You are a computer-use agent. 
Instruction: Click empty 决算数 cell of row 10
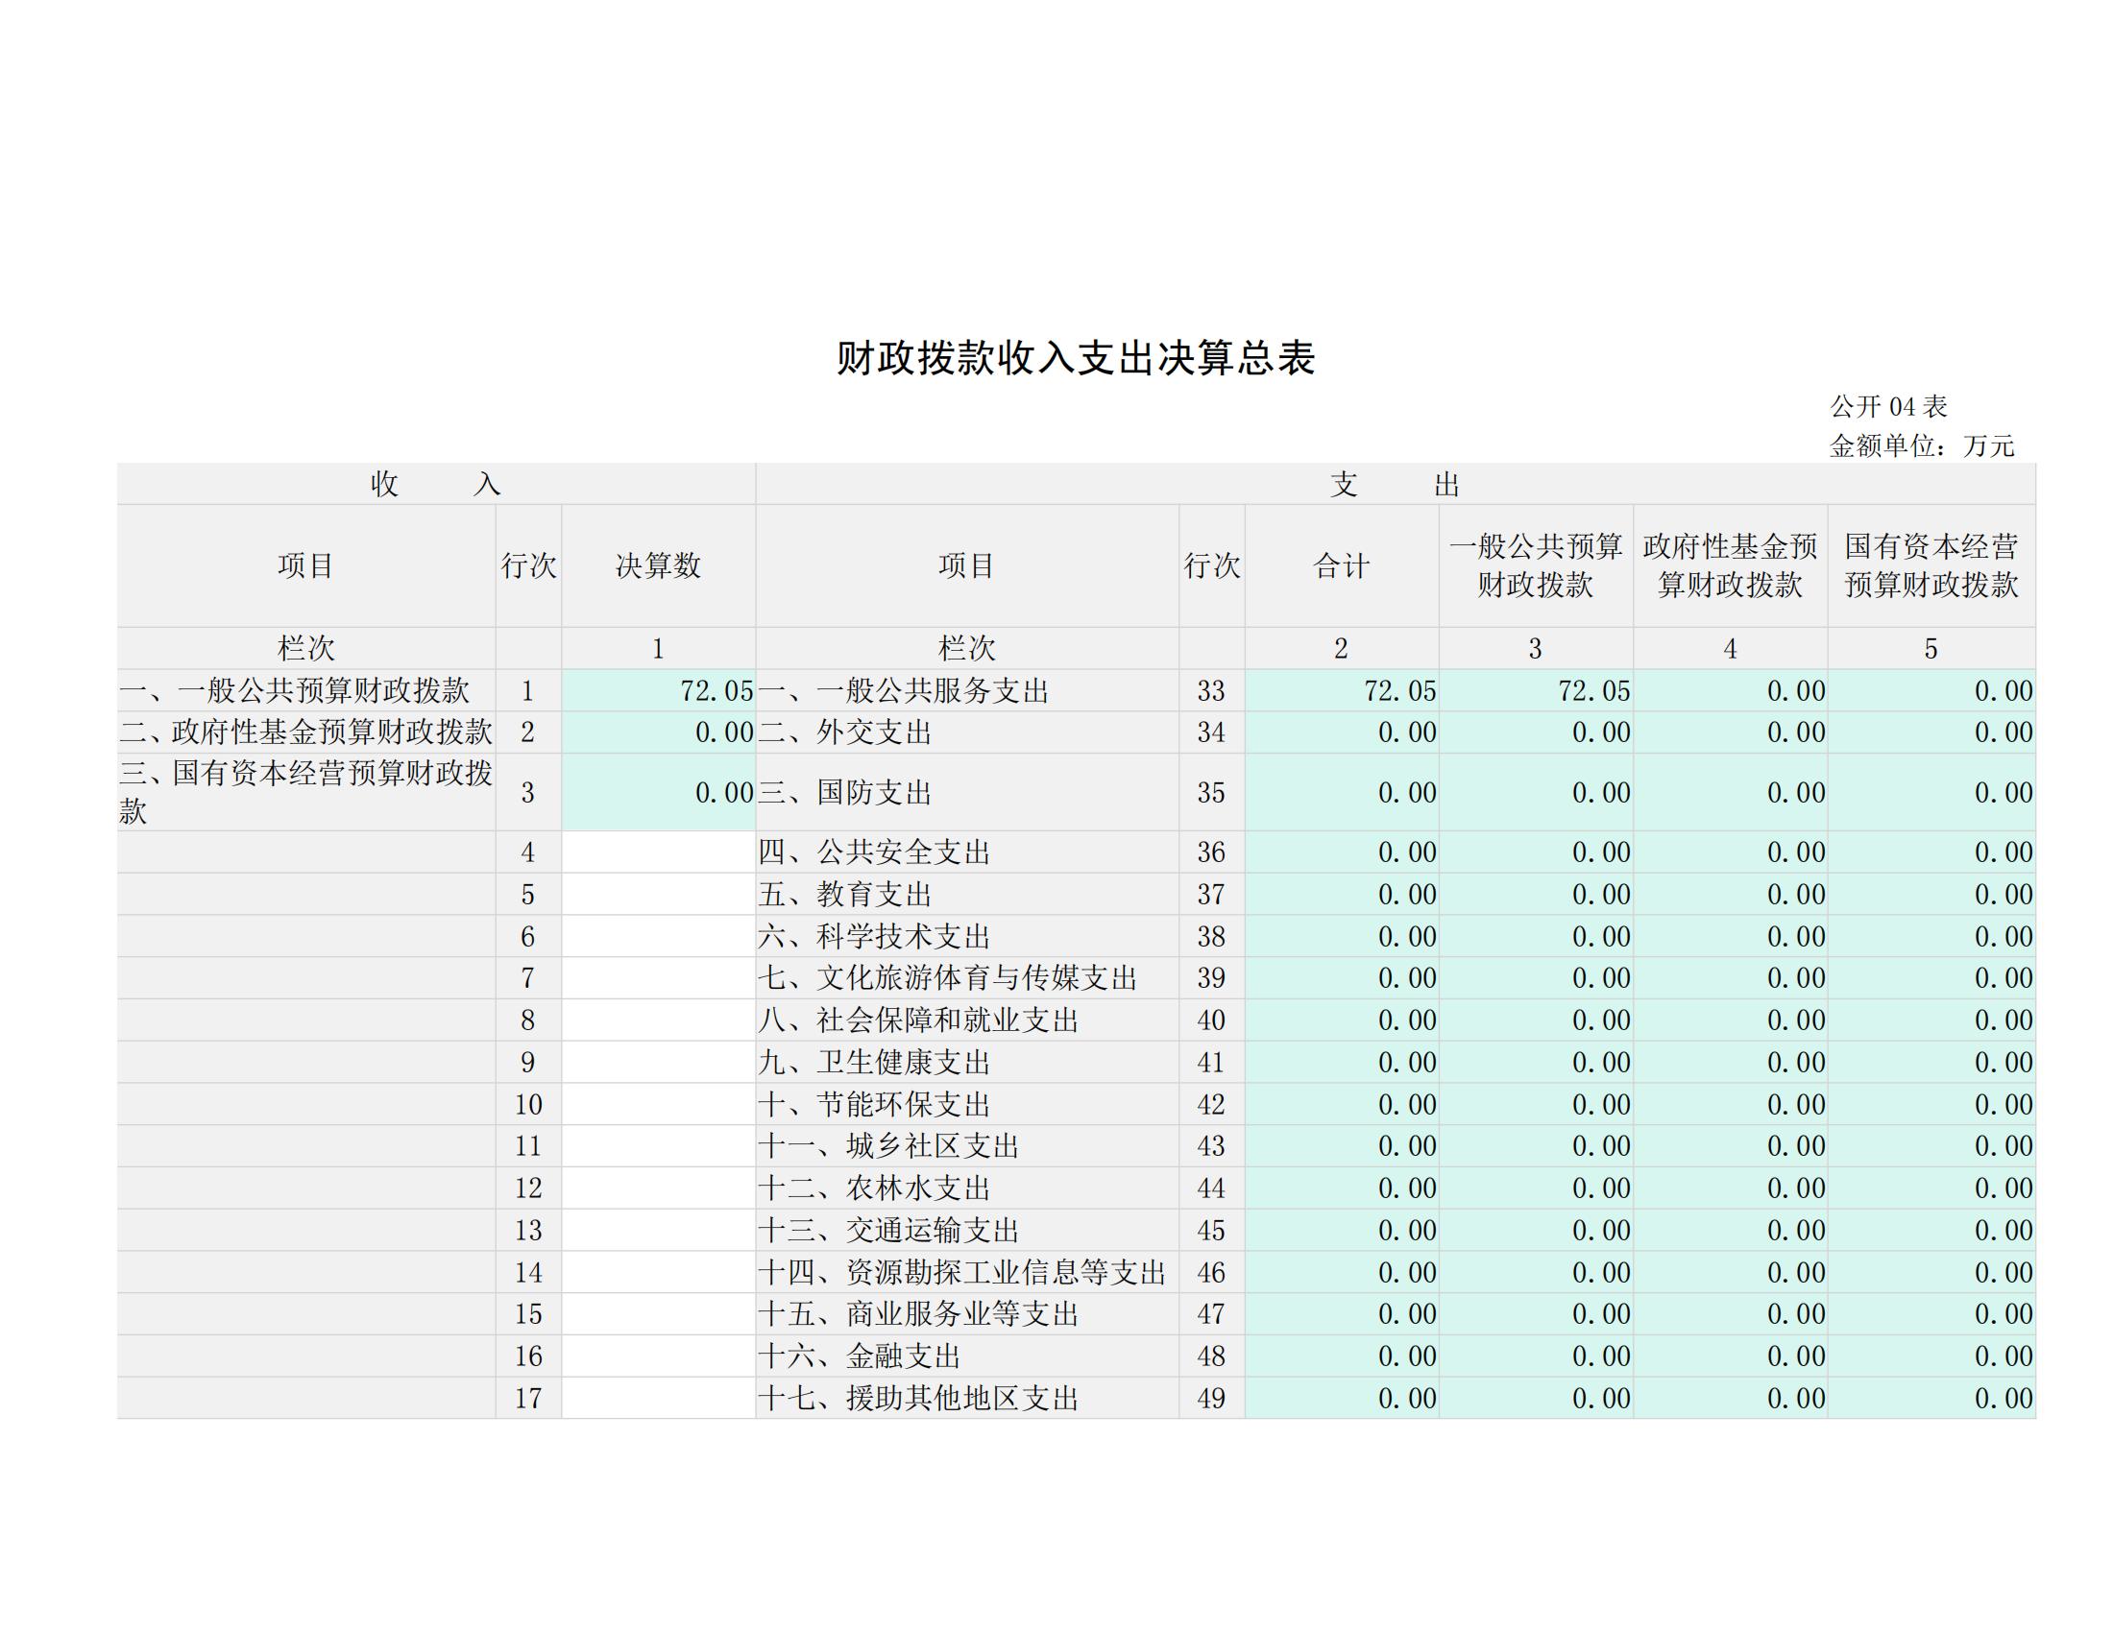[x=658, y=1104]
